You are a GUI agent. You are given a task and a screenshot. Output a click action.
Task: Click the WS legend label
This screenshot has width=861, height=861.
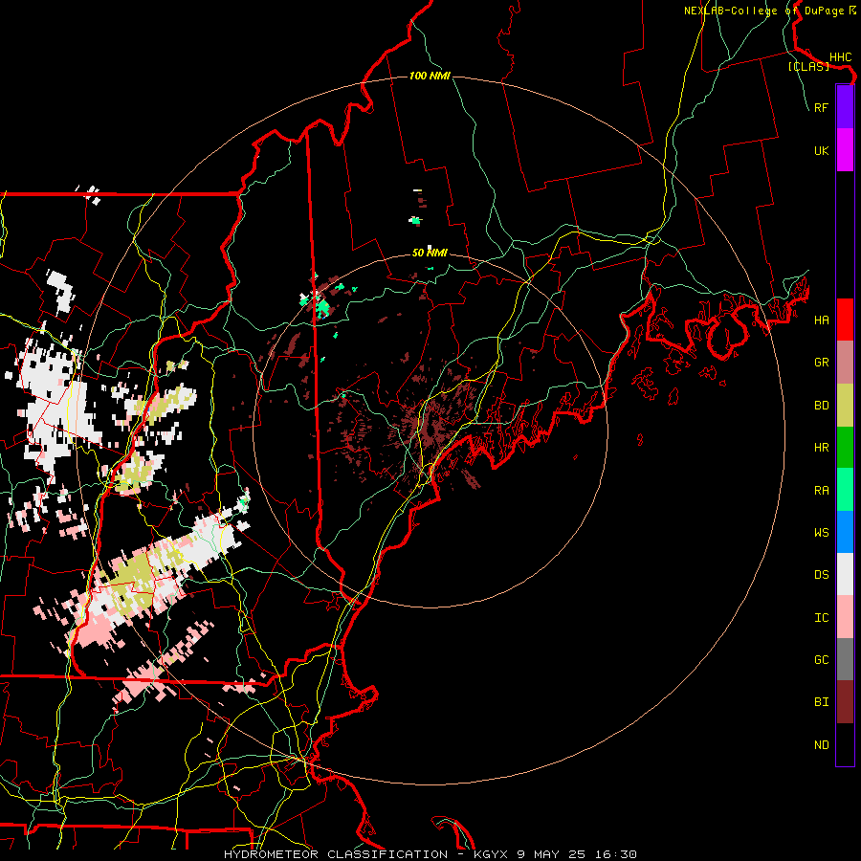822,533
